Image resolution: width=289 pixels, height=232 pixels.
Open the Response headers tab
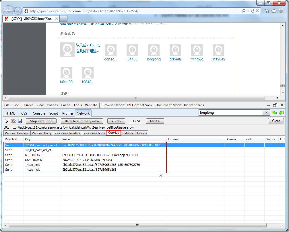[x=67, y=133]
